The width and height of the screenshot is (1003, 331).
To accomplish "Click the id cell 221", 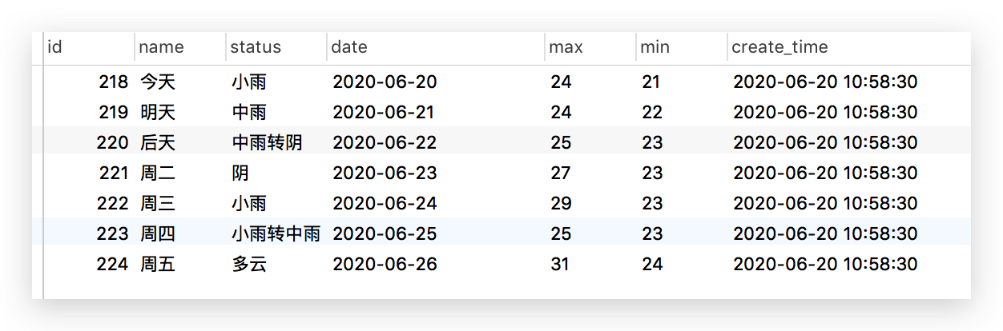I will coord(113,173).
